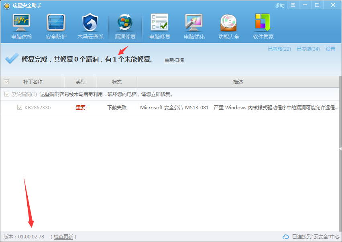Open the 电脑修复 checklist repair icon
342x242 pixels.
(x=159, y=22)
